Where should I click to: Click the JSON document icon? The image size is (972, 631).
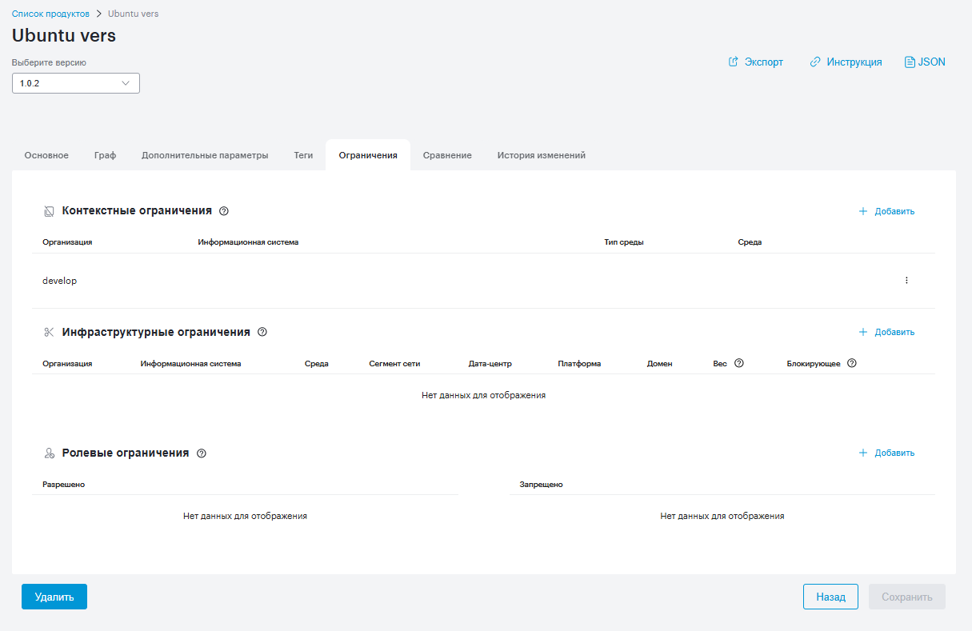point(910,62)
